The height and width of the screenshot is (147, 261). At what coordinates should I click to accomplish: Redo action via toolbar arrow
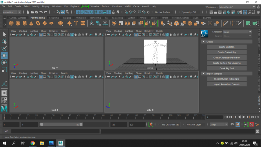click(46, 12)
